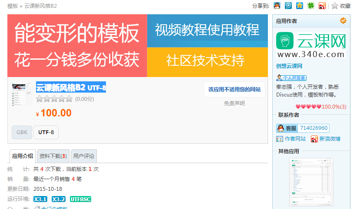Click the five-star rating icons
Screen dimensions: 363x209
pyautogui.click(x=54, y=99)
